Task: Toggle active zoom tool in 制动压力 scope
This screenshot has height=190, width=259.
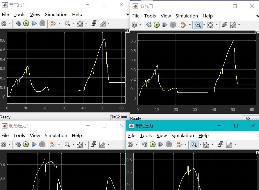Action: click(x=194, y=145)
